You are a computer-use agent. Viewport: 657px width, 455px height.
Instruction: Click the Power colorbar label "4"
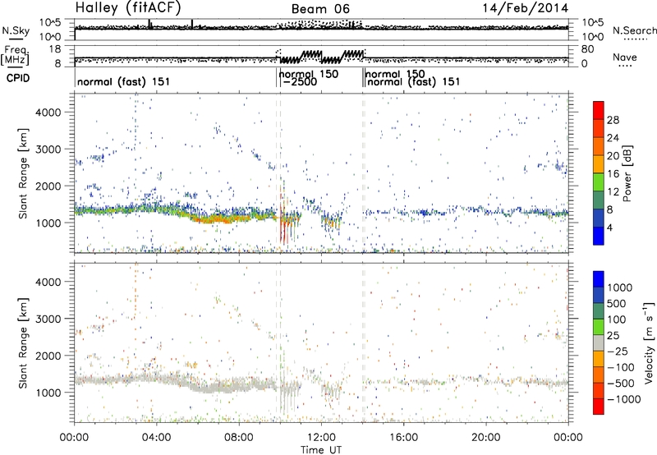(609, 227)
